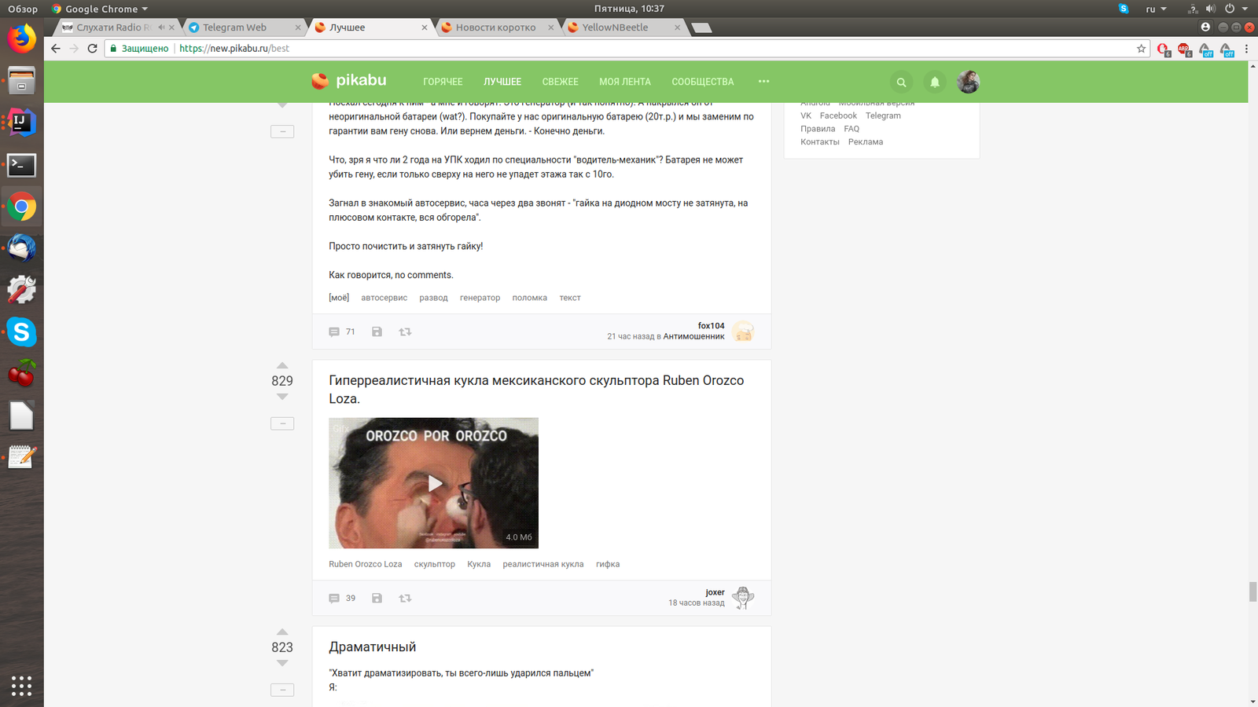Visit the Антимошенник community link

pyautogui.click(x=693, y=336)
